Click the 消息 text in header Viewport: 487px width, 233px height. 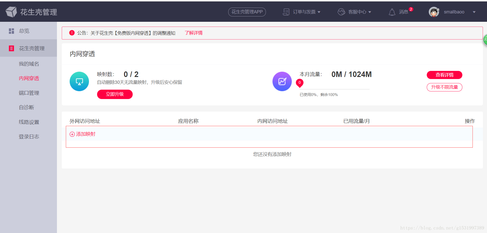point(403,12)
